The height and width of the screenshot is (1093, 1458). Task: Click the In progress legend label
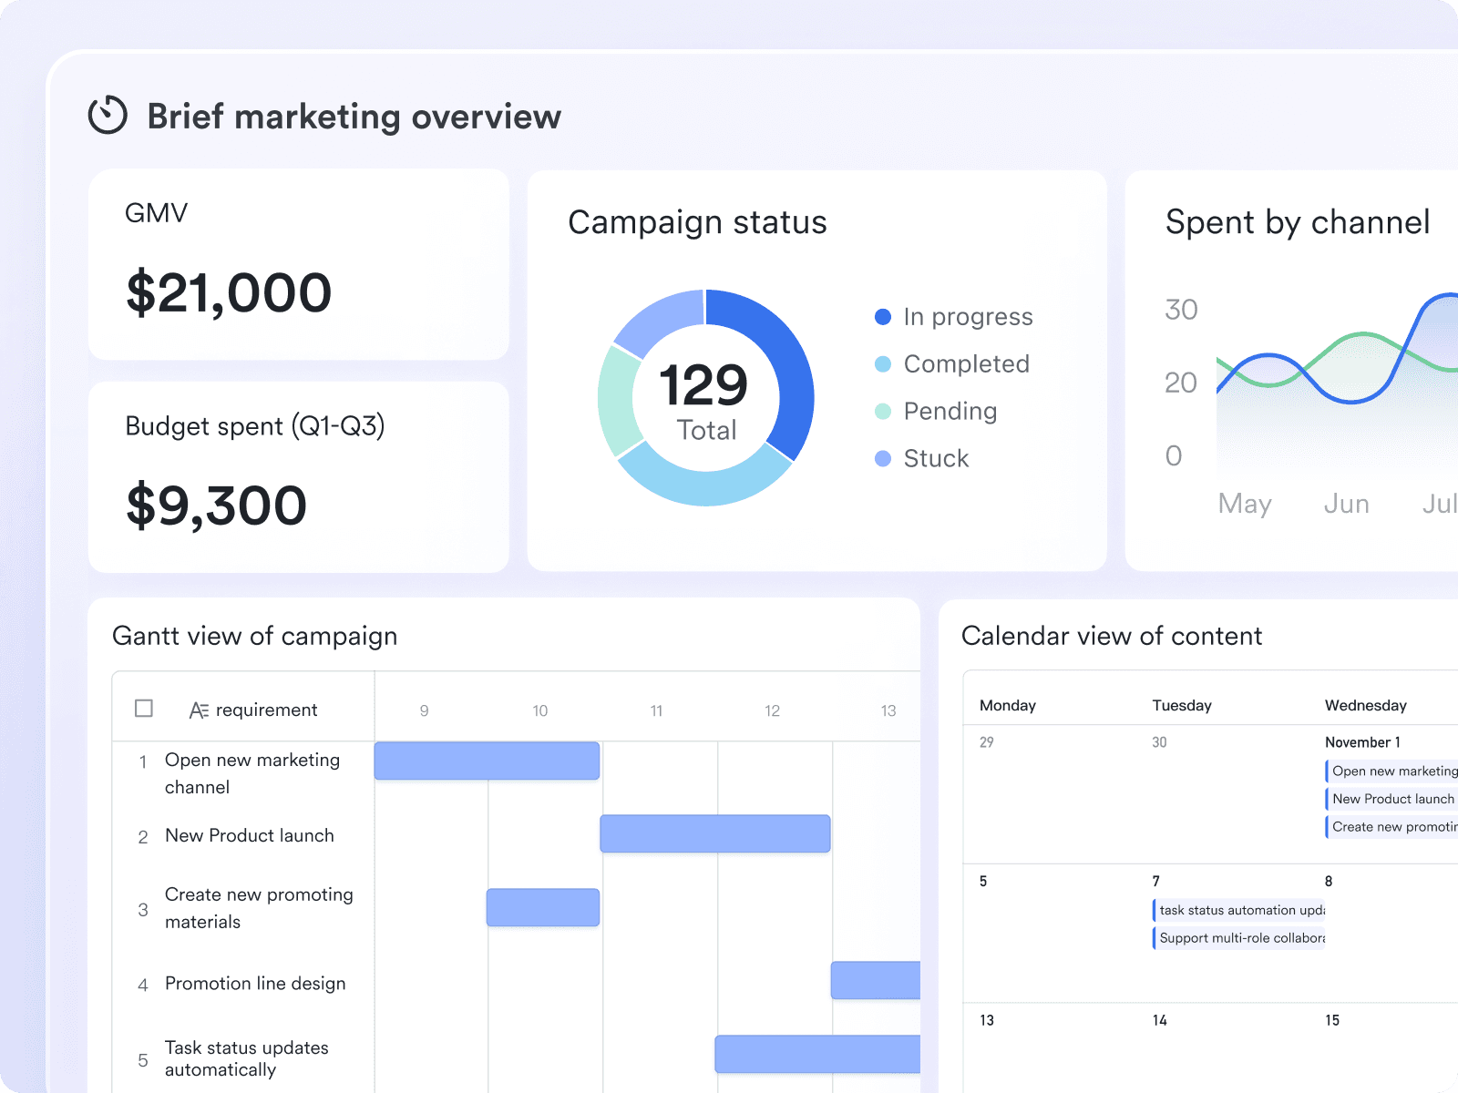(968, 317)
